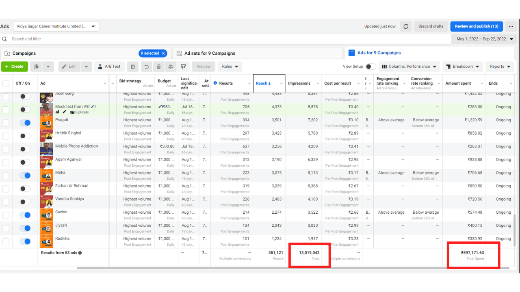
Task: Click the Cost per result column header
Action: [341, 84]
